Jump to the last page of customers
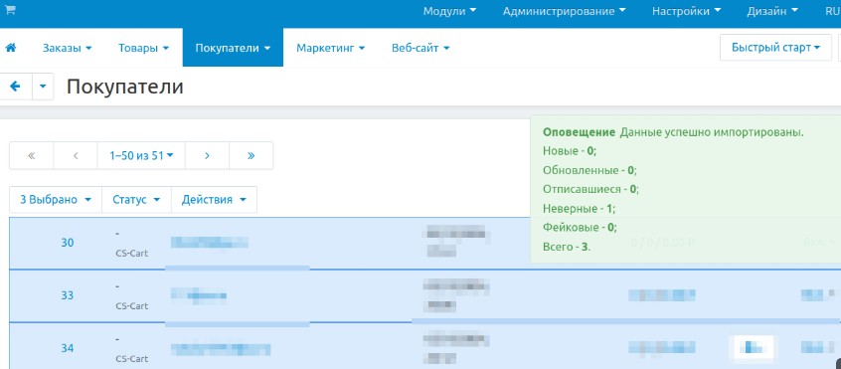The height and width of the screenshot is (369, 841). pos(252,155)
